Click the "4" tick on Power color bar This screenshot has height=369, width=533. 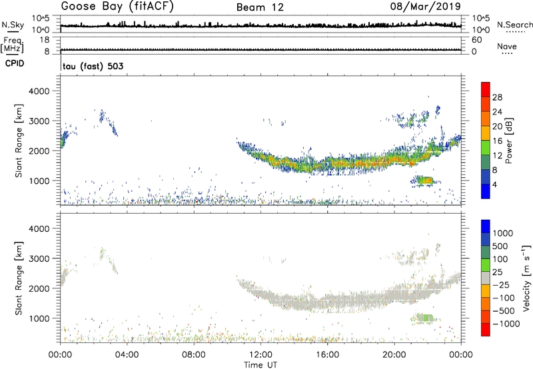[494, 184]
